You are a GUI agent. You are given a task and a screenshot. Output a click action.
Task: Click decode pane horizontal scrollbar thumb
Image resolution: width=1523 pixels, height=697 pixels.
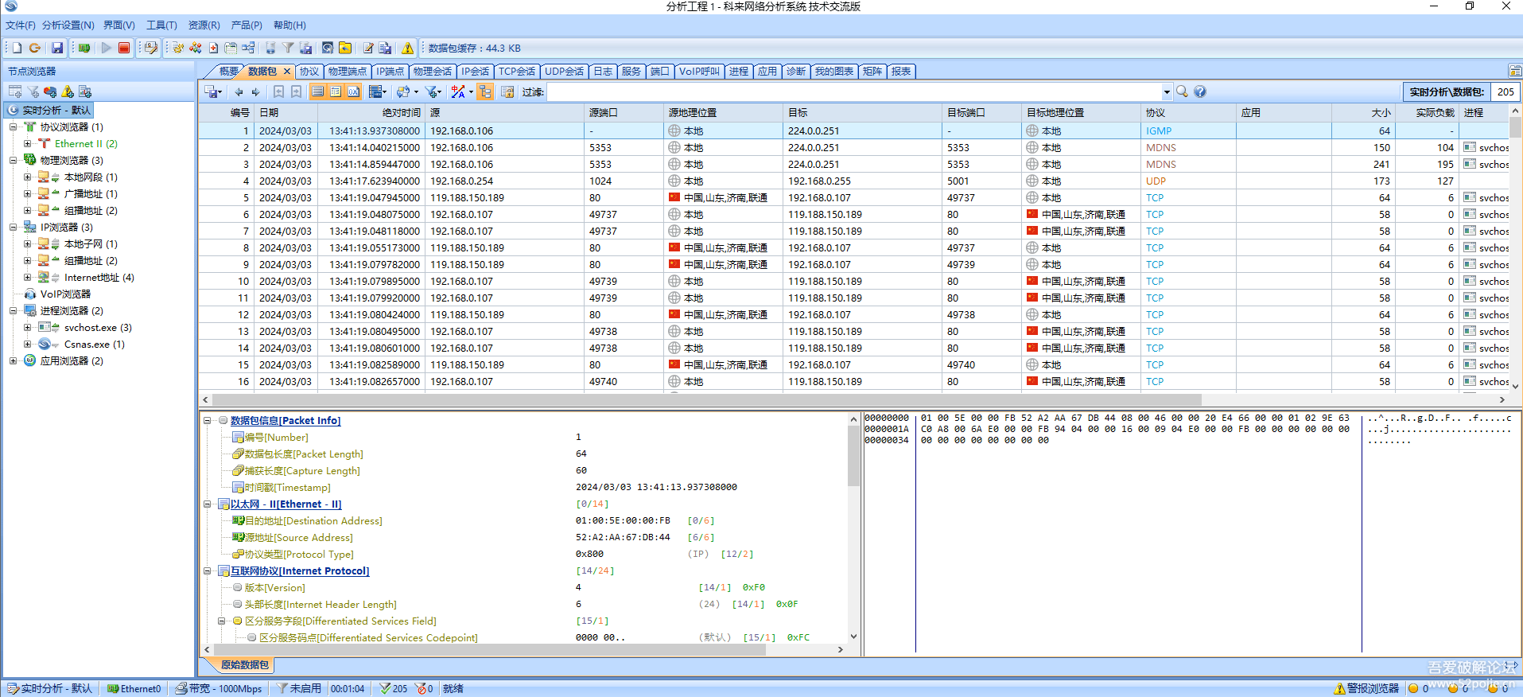pos(491,649)
